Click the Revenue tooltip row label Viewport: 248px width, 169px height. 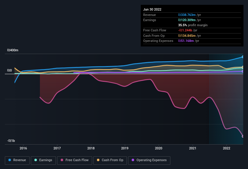[150, 15]
